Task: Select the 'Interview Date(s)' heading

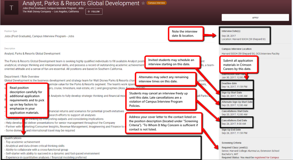Action: coord(231,31)
